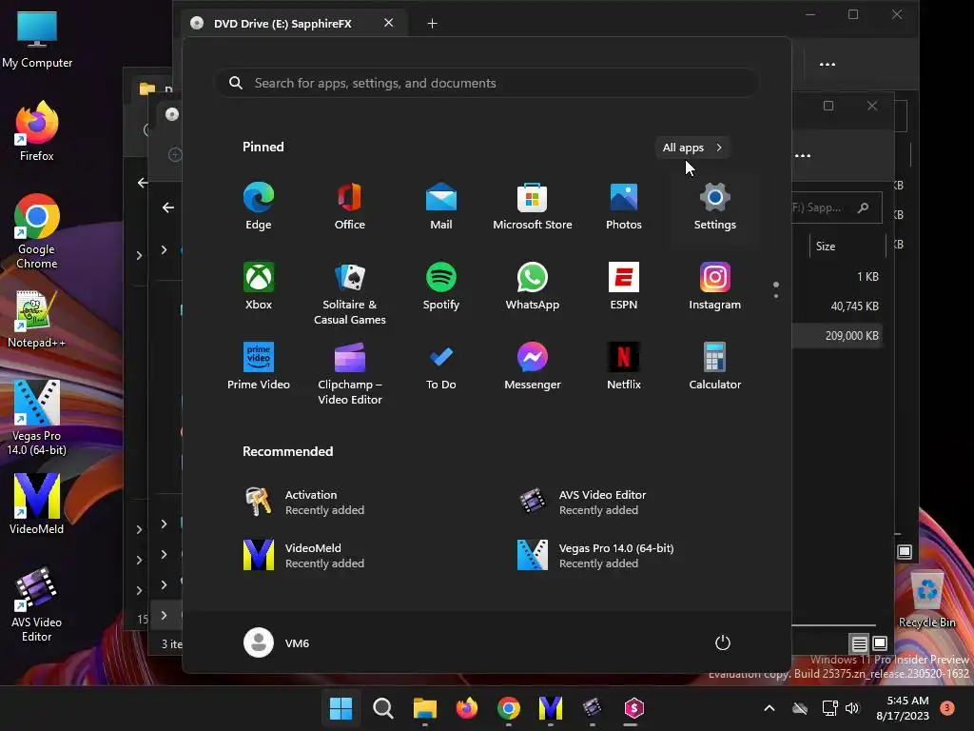Launch Spotify from pinned apps

[x=441, y=286]
